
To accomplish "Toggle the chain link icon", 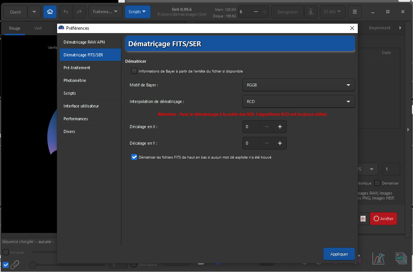I will [x=15, y=264].
